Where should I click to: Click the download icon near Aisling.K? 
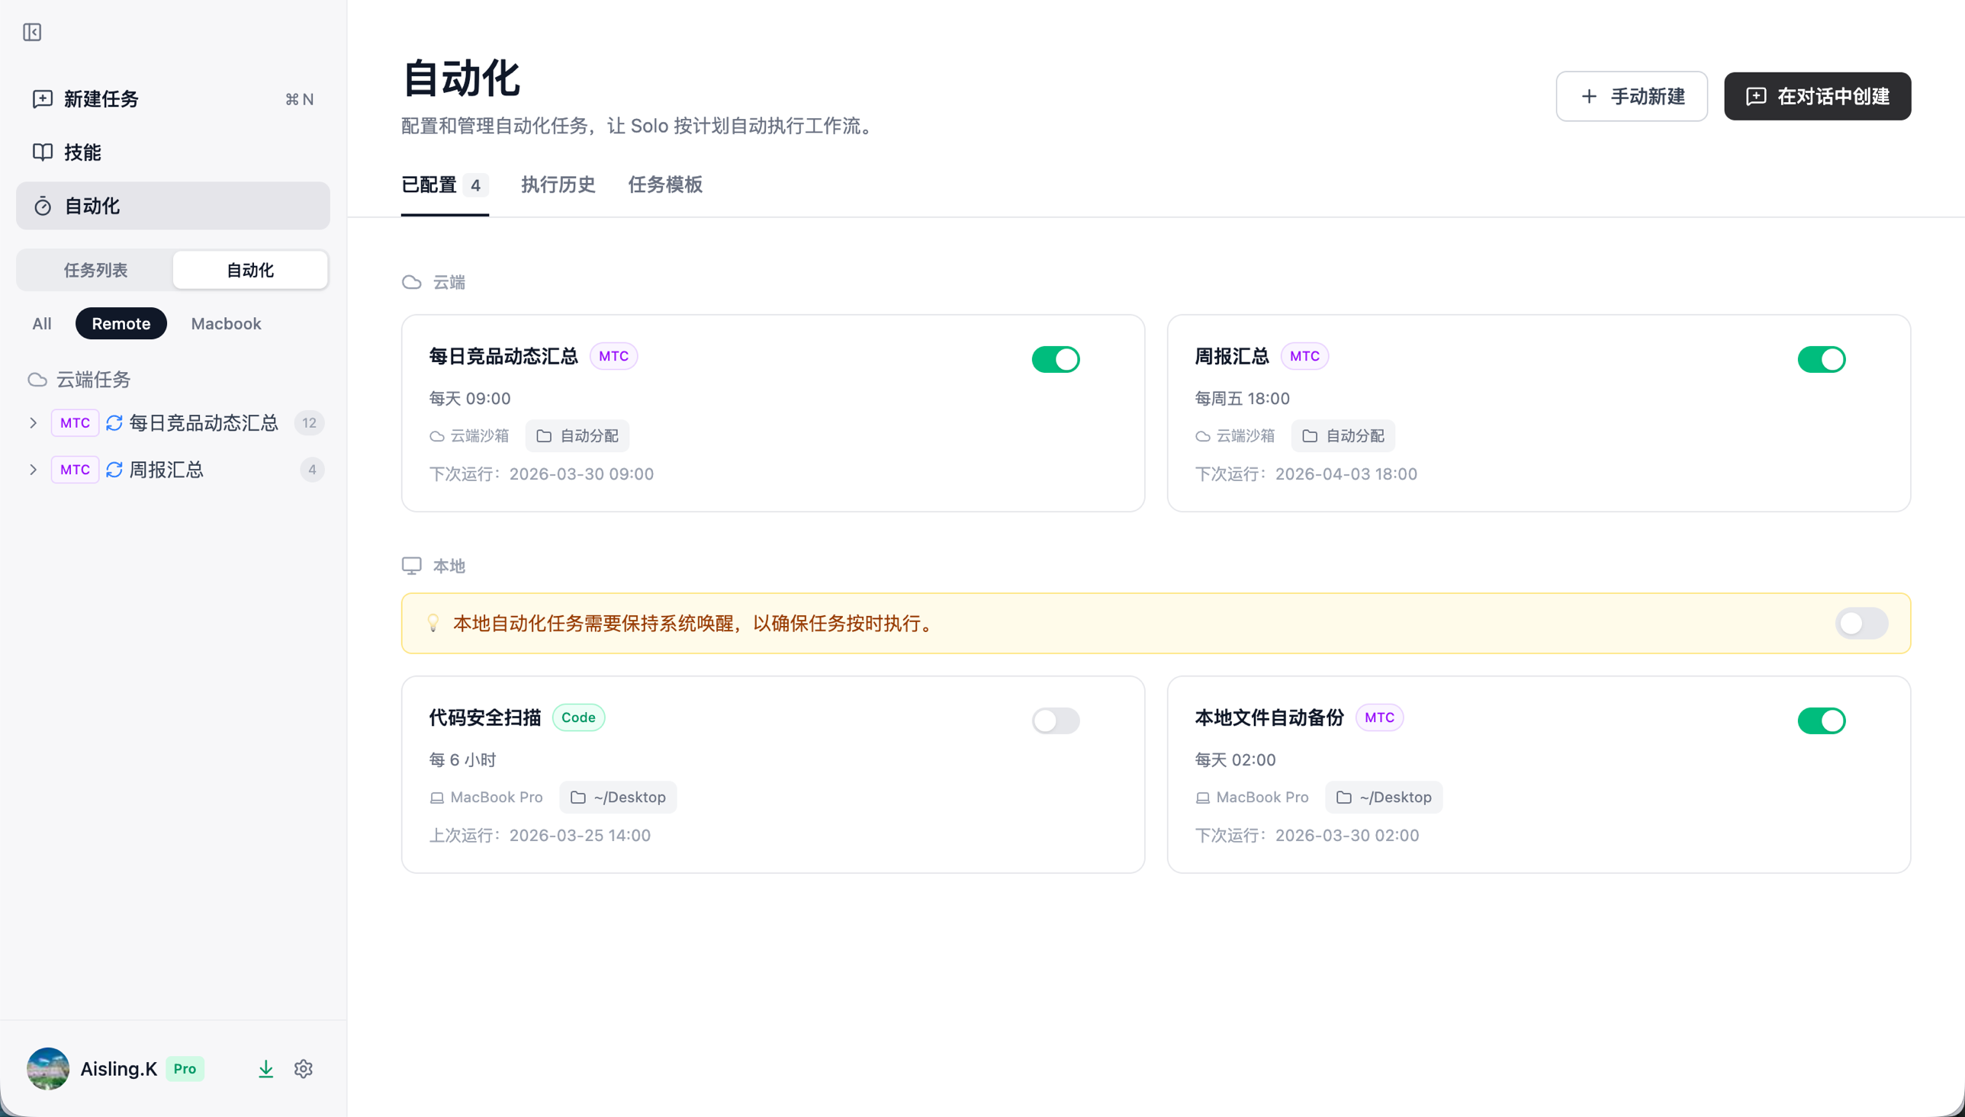pyautogui.click(x=265, y=1068)
